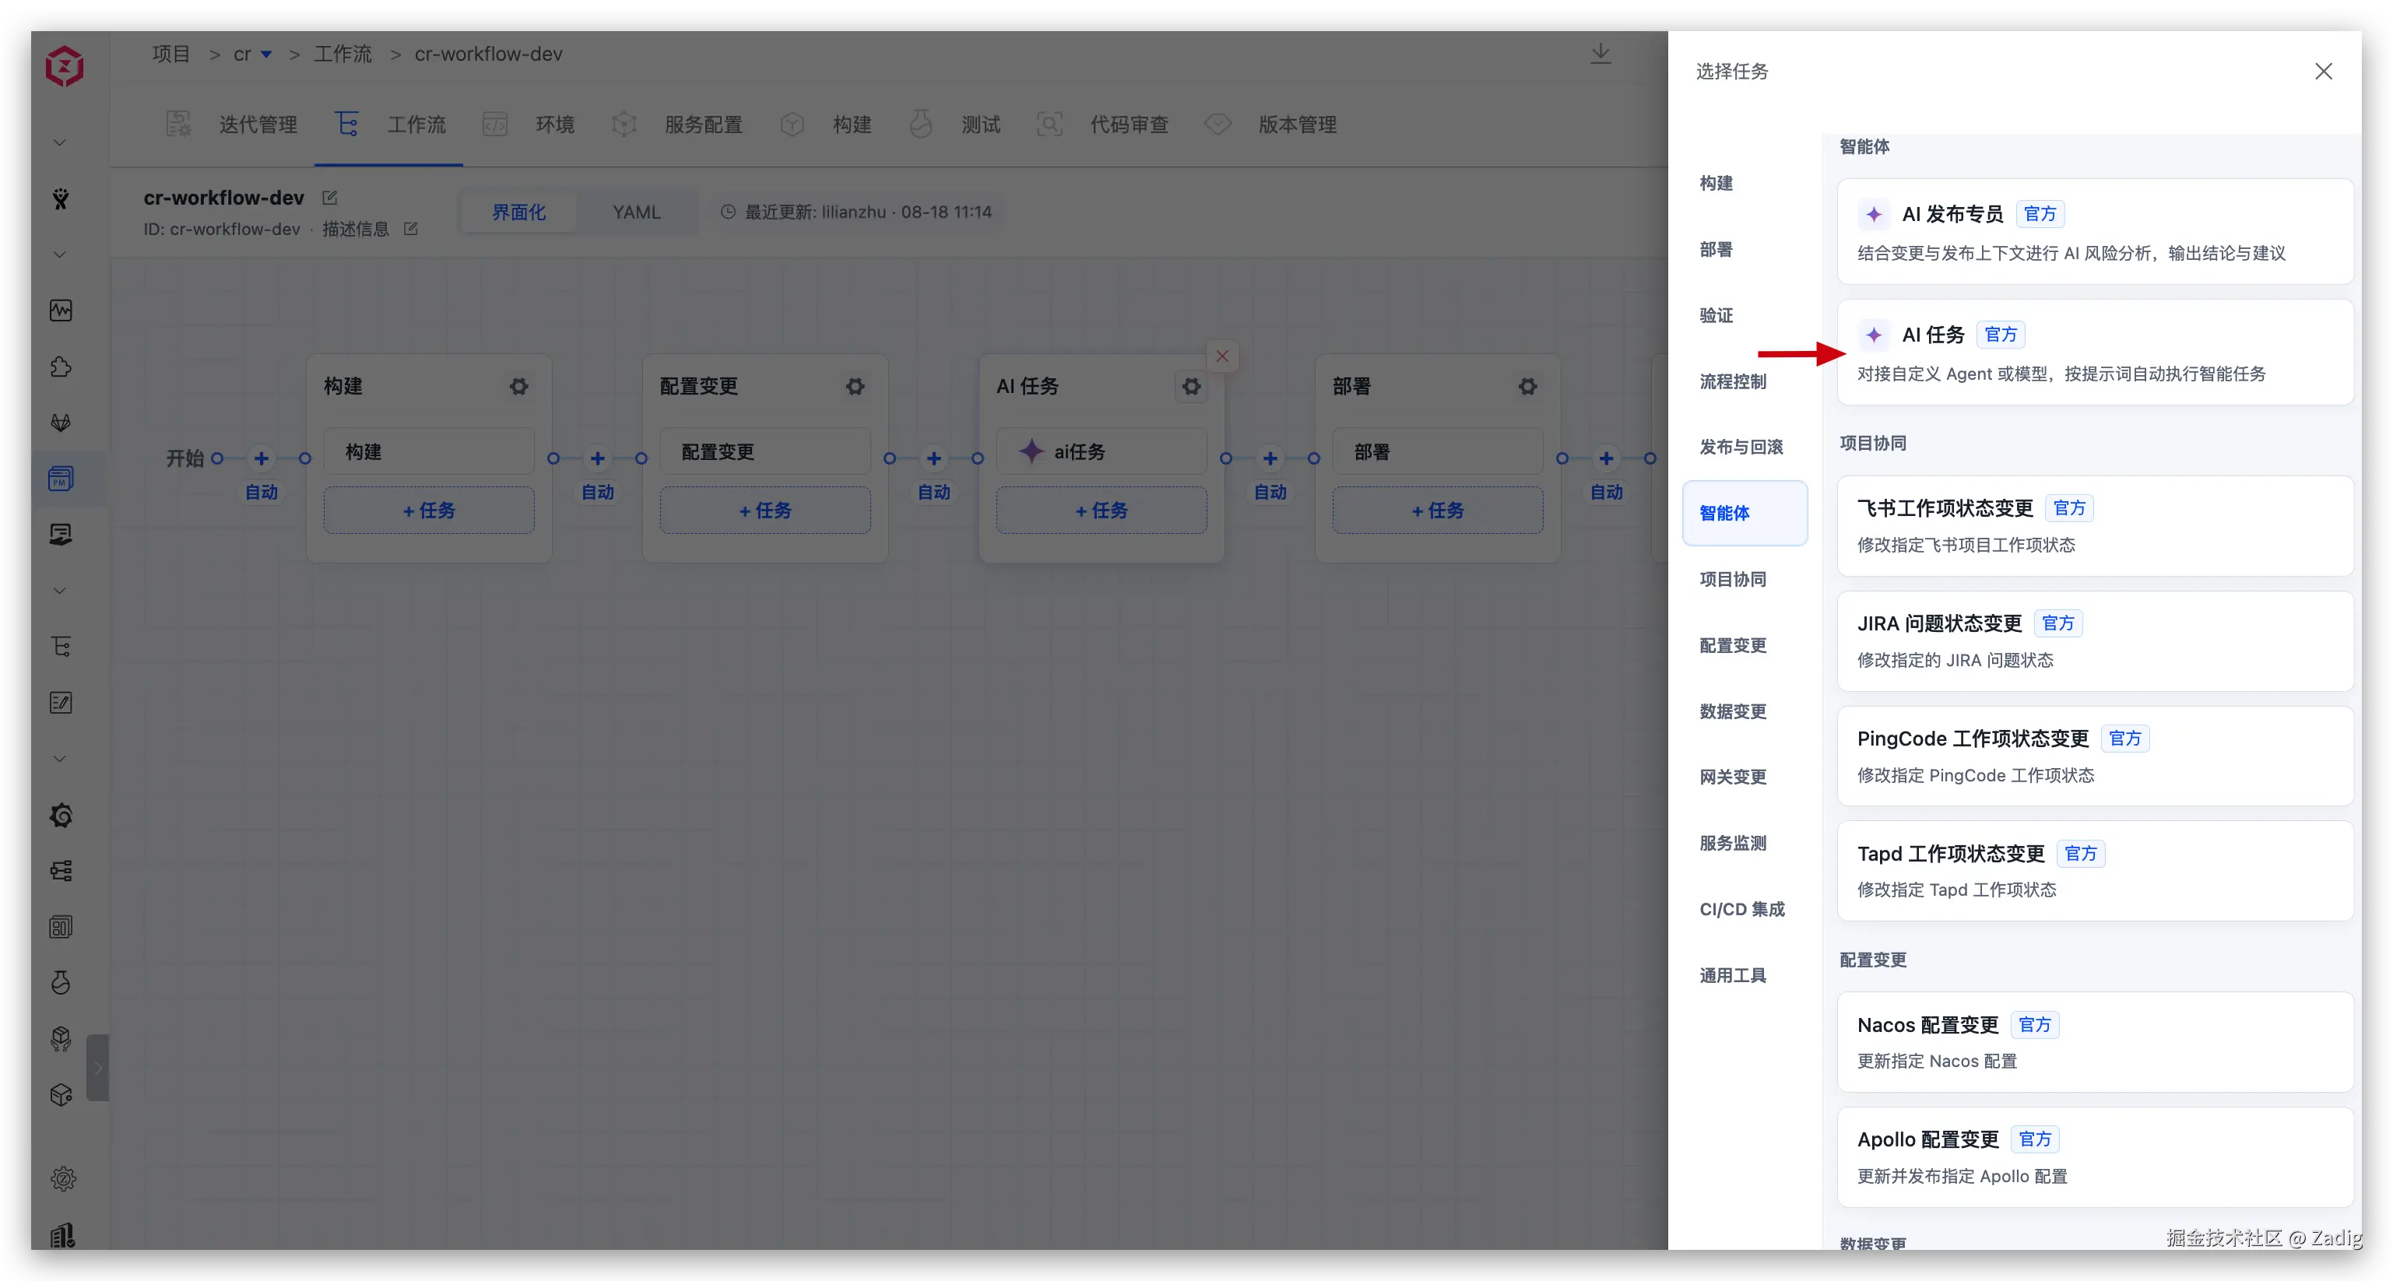
Task: Open the puzzle plugin sidebar icon
Action: click(x=61, y=367)
